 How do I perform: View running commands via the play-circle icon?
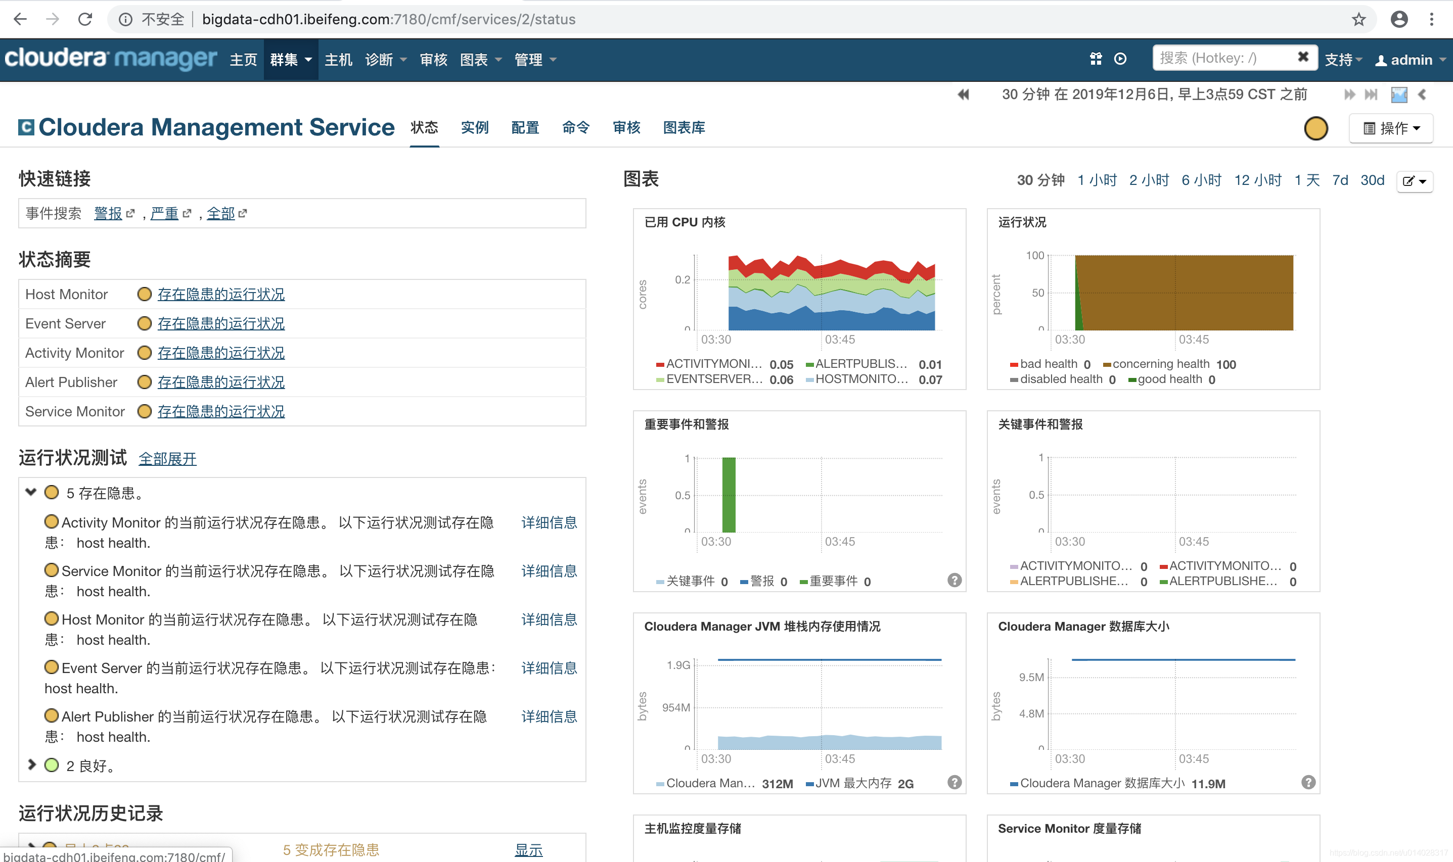[x=1119, y=59]
